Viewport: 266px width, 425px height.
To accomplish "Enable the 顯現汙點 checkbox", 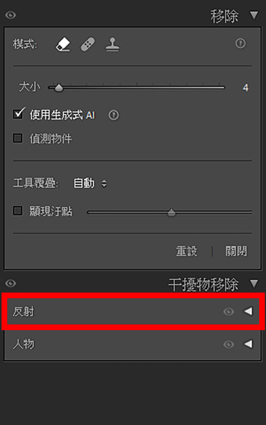I will pos(18,211).
